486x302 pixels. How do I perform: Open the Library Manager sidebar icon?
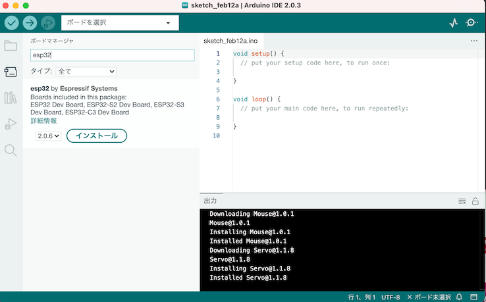[x=11, y=98]
